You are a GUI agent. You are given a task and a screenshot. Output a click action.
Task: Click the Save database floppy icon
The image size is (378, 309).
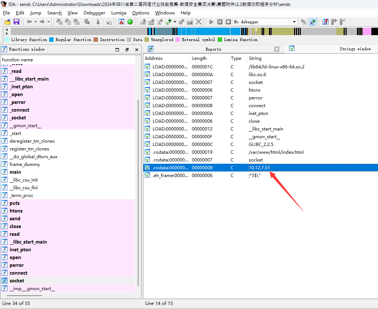[x=16, y=22]
